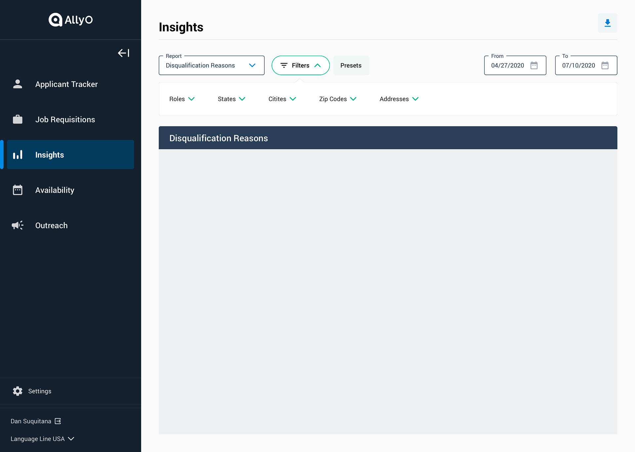This screenshot has height=452, width=635.
Task: Open the Language Line USA account dropdown
Action: click(x=42, y=439)
